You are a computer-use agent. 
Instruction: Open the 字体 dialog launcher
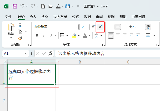[103, 45]
